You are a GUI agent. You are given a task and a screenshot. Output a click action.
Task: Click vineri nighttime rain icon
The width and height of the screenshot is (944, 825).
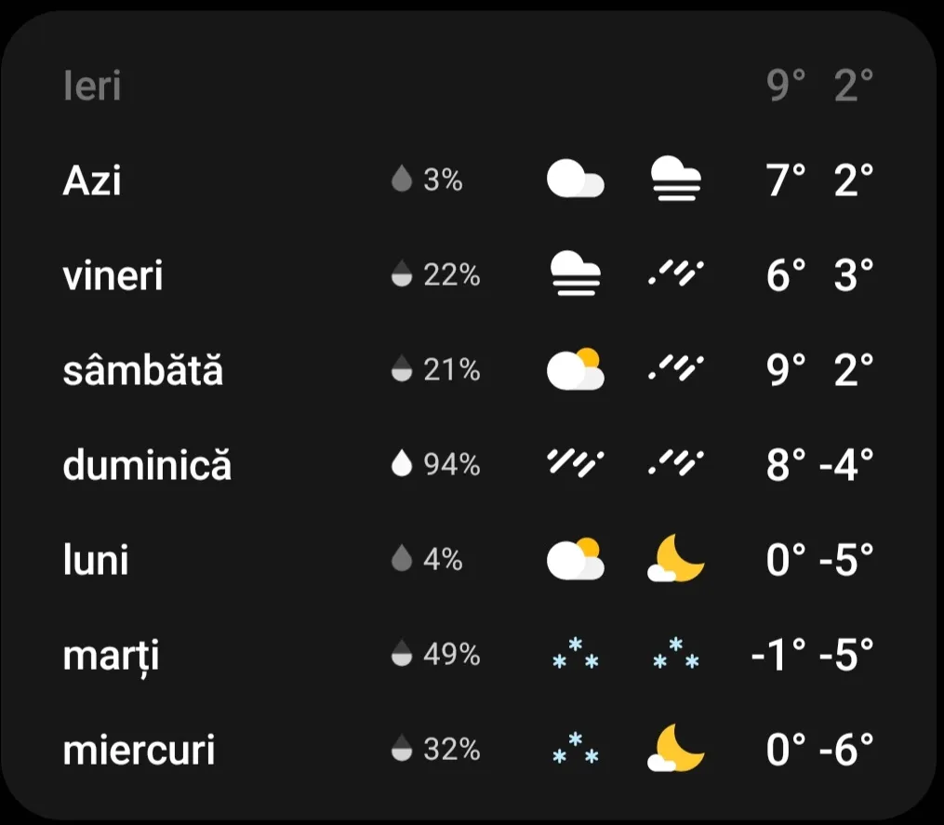tap(675, 274)
